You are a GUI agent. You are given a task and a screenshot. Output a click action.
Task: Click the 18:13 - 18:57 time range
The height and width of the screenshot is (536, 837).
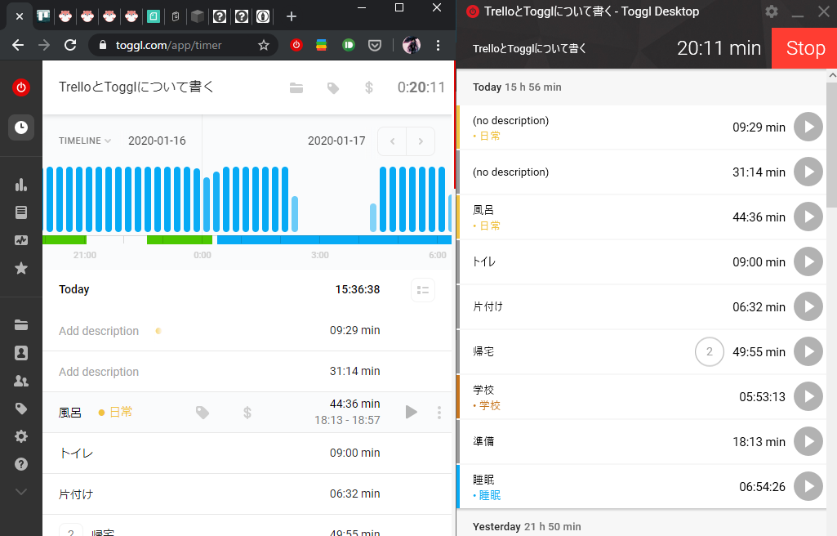347,420
